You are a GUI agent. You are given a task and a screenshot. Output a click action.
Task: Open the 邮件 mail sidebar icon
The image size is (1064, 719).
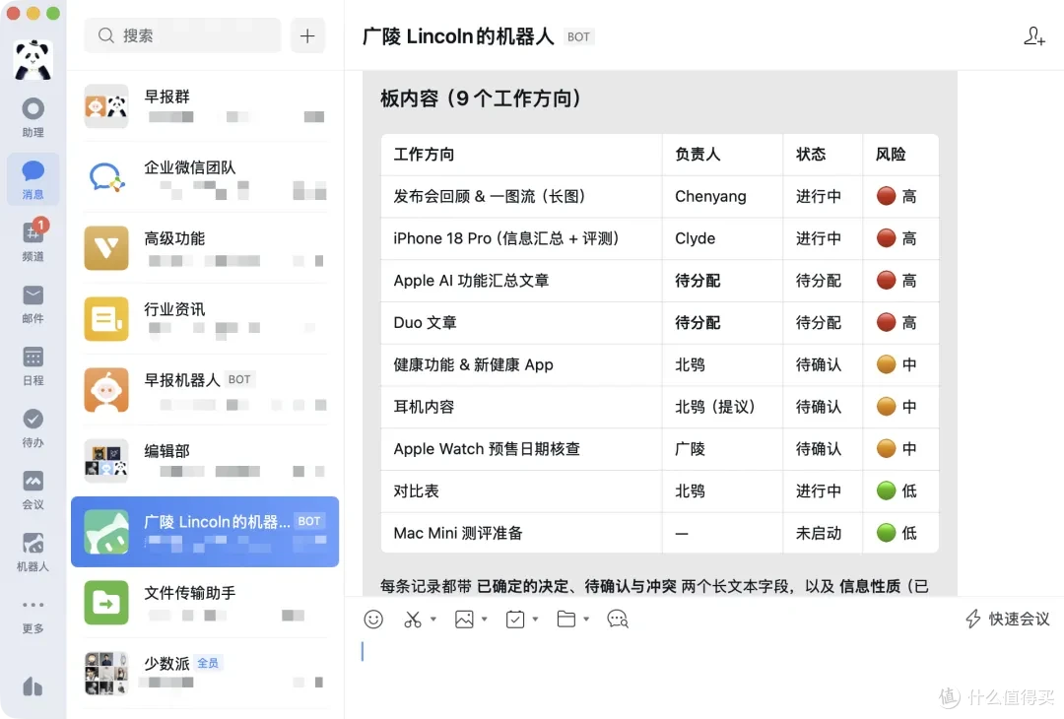(x=33, y=303)
